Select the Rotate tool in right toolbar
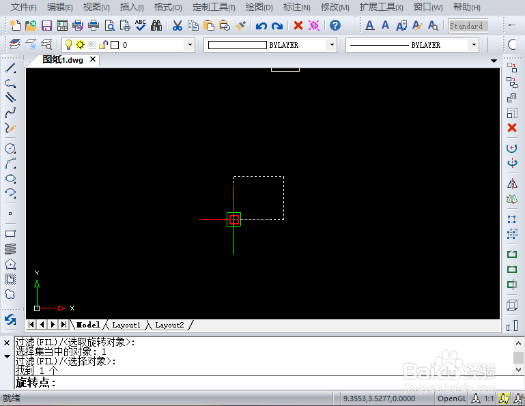Viewport: 525px width, 406px height. [512, 148]
